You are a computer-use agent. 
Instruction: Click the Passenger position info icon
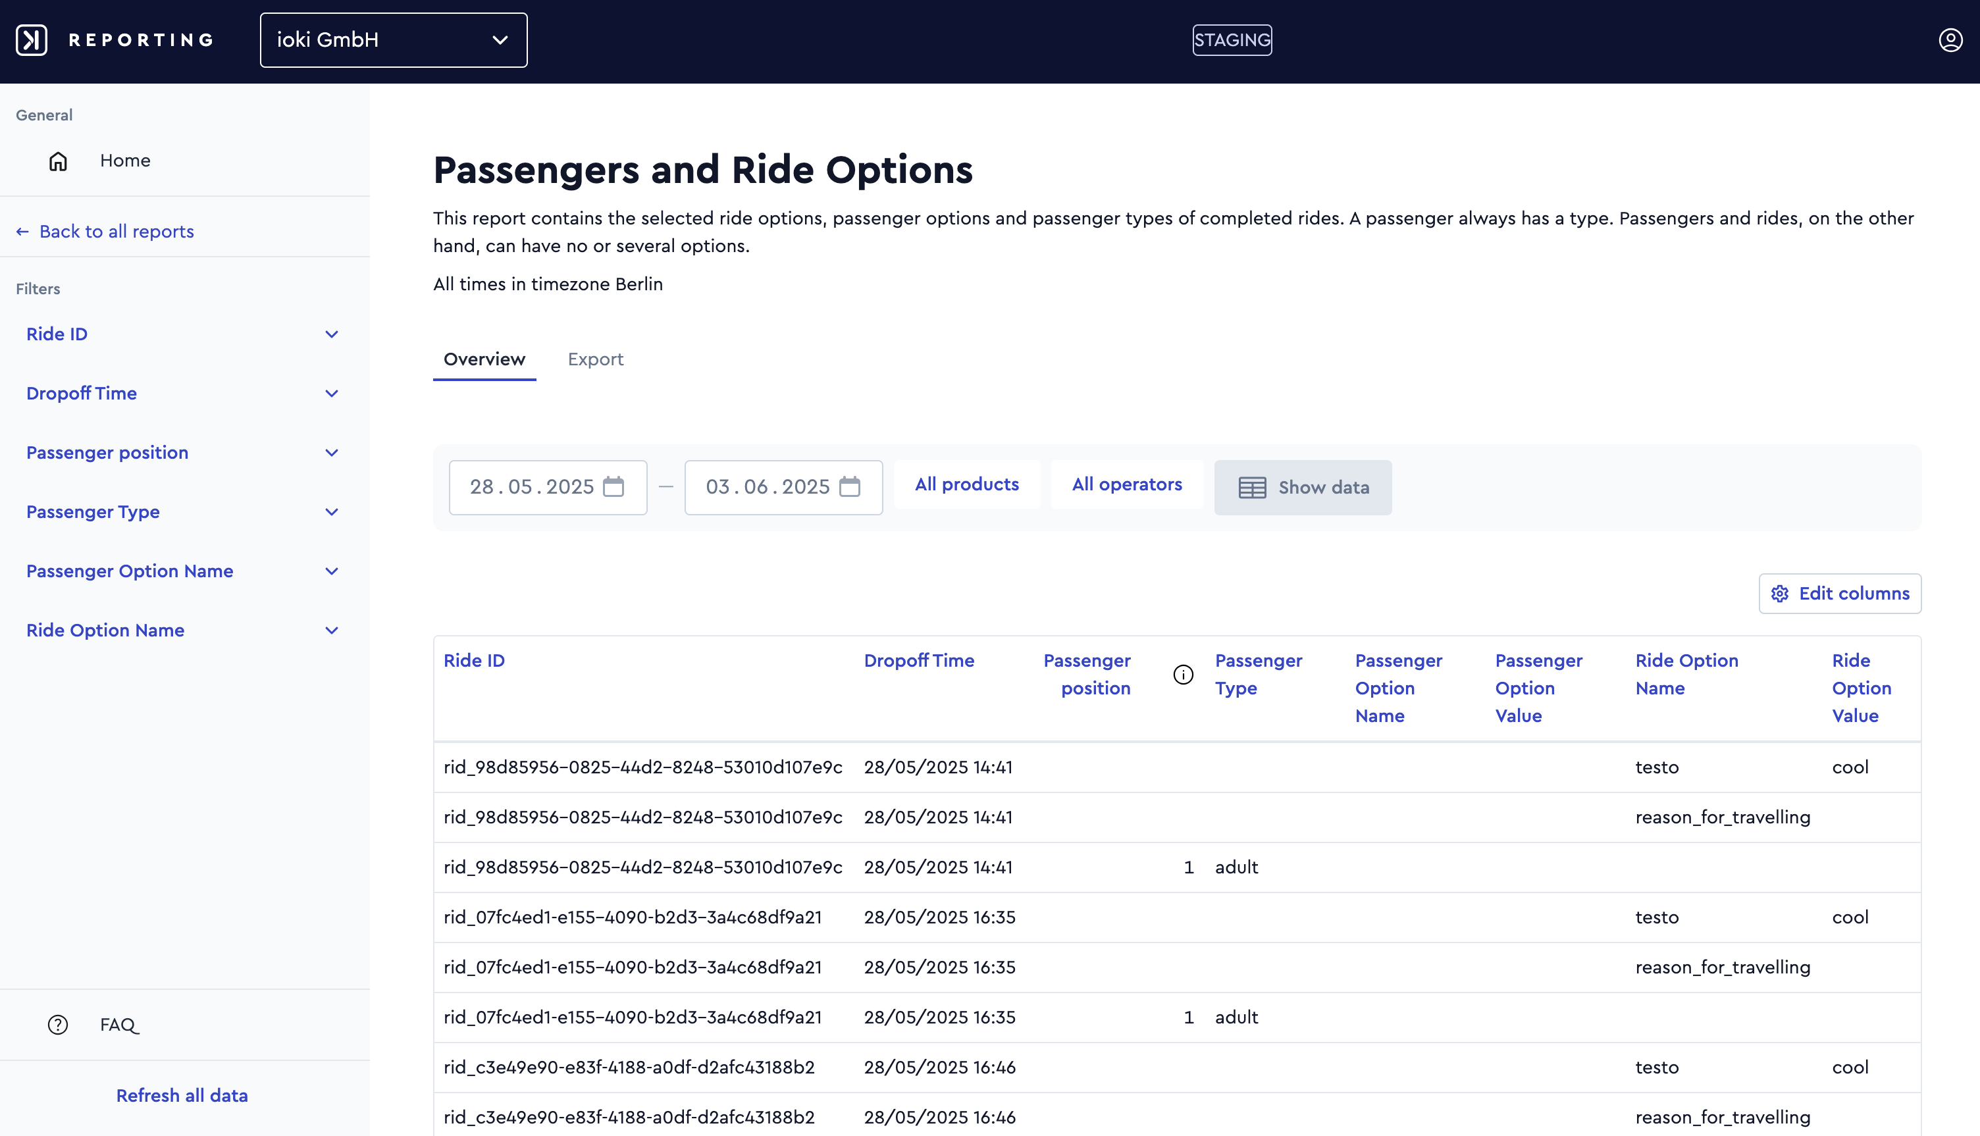pos(1184,675)
